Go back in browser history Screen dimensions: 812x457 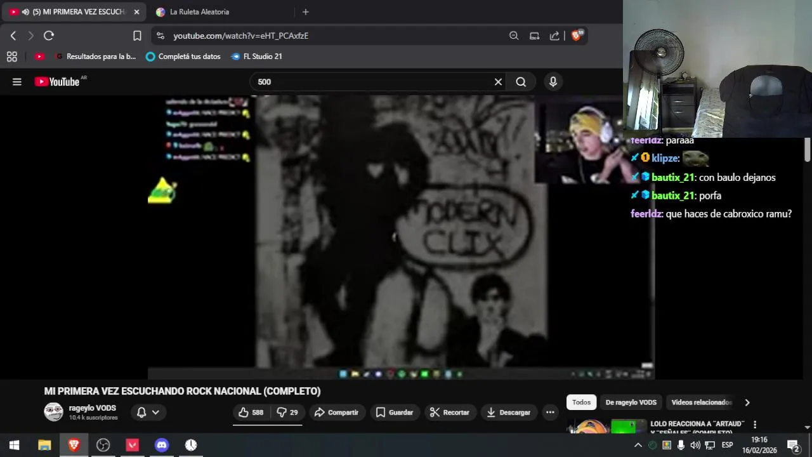[x=13, y=36]
